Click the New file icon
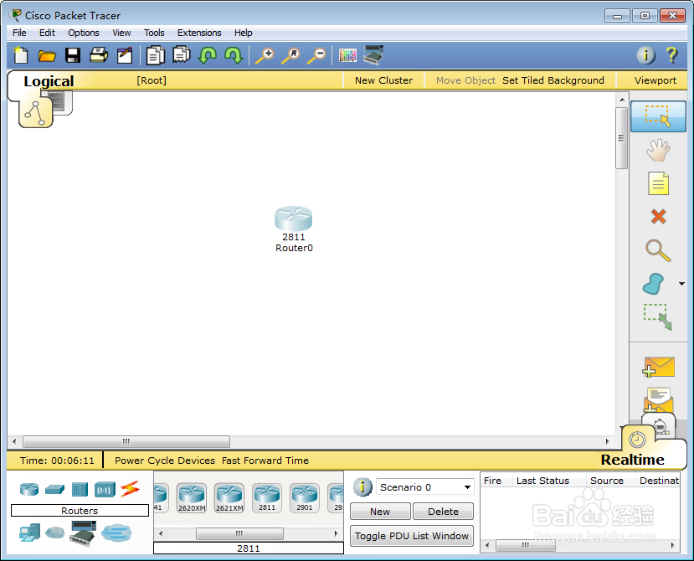This screenshot has height=561, width=694. (x=21, y=55)
